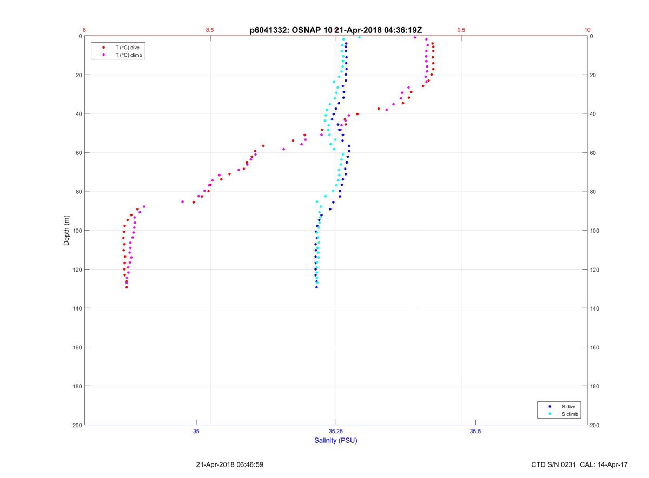This screenshot has width=649, height=478.
Task: Click the '20' tick on the left depth axis
Action: 78,75
